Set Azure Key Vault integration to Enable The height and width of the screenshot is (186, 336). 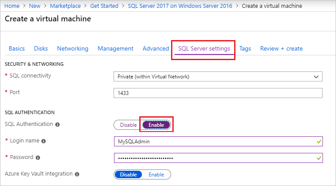coord(156,174)
